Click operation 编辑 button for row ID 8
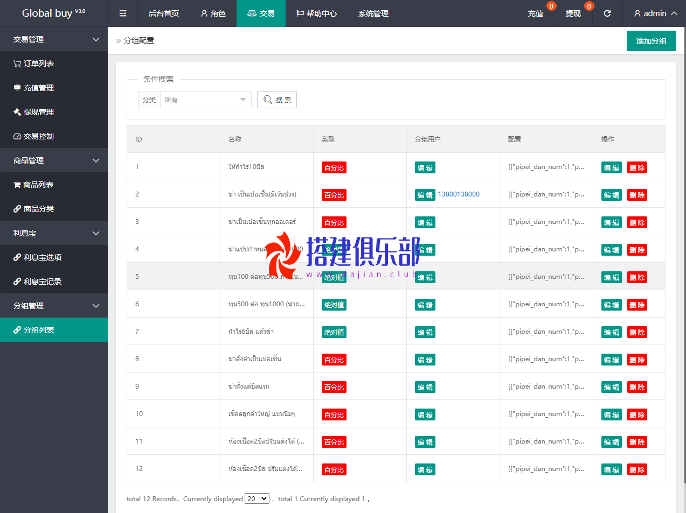This screenshot has height=513, width=686. click(612, 360)
